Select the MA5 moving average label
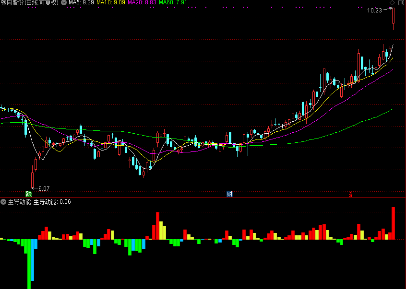 point(81,3)
